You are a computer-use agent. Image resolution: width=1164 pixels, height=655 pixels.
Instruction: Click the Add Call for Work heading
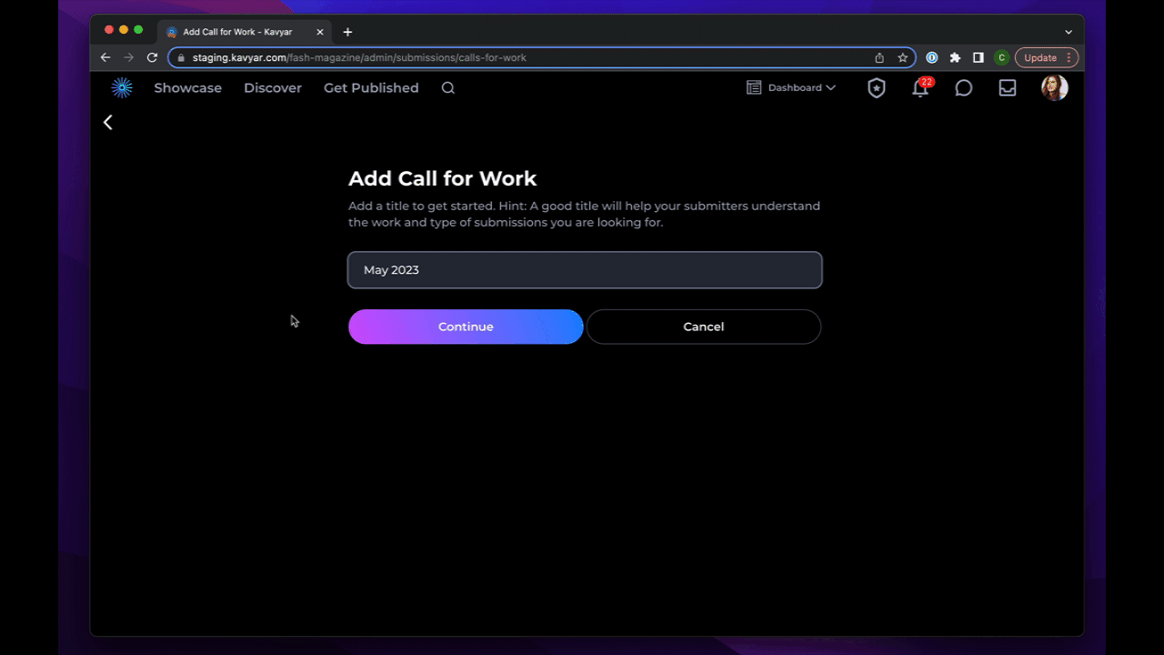443,178
